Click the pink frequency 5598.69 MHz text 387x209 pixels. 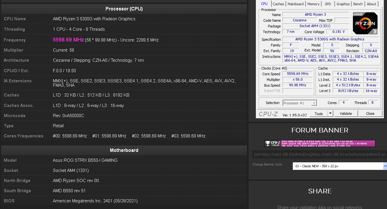click(x=68, y=40)
